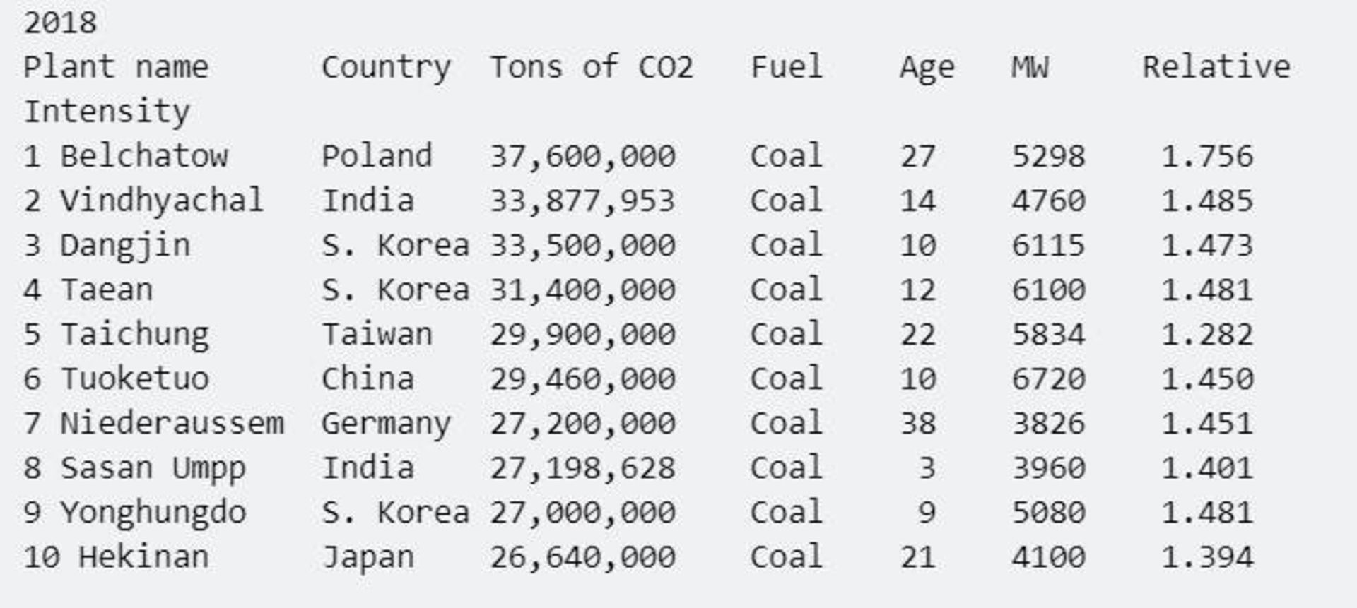Click the Vindhyachal plant name
This screenshot has width=1357, height=608.
click(x=162, y=201)
